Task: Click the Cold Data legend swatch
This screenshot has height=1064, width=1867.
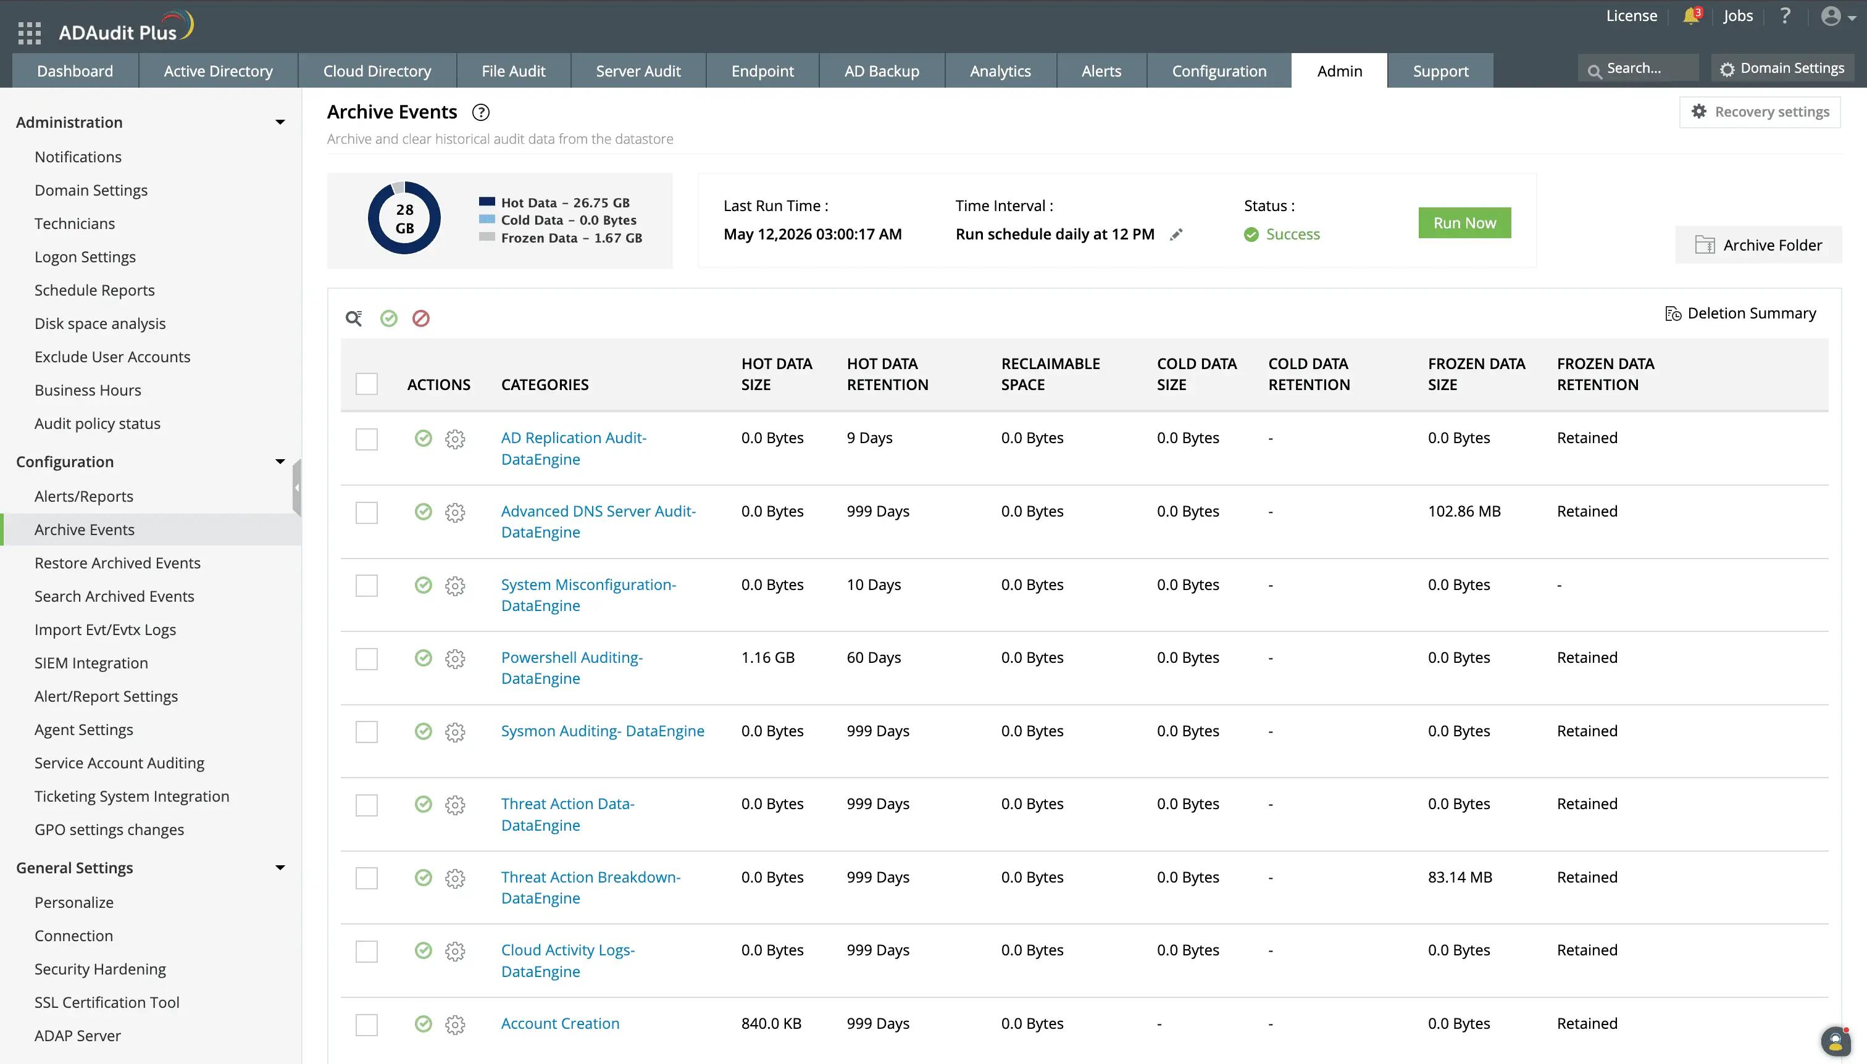Action: click(487, 220)
